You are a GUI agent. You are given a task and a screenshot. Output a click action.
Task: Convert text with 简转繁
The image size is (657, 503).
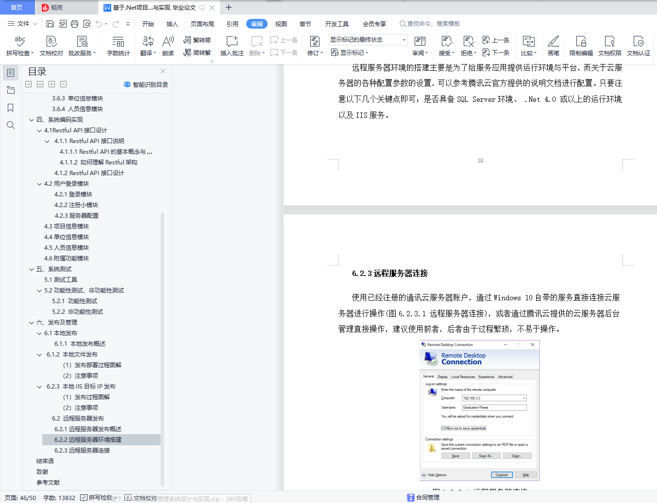(x=197, y=53)
